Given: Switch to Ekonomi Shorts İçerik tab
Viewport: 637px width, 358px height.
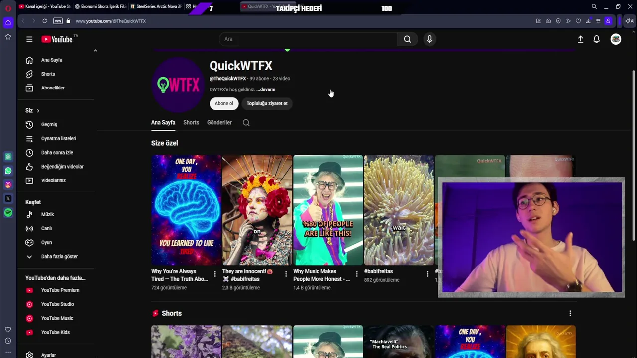Looking at the screenshot, I should tap(100, 7).
